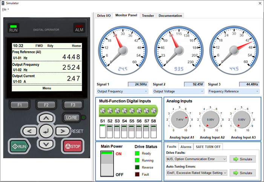This screenshot has width=264, height=182.
Task: Expand the Drive Faults dropdown list
Action: point(196,159)
